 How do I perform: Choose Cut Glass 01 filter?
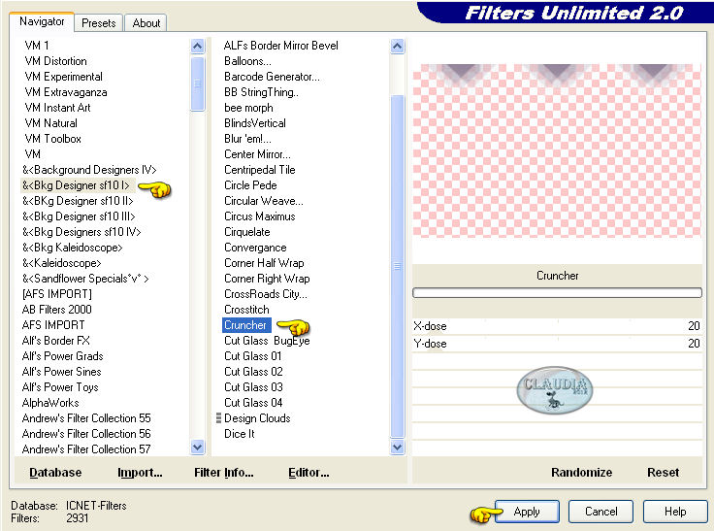(253, 356)
